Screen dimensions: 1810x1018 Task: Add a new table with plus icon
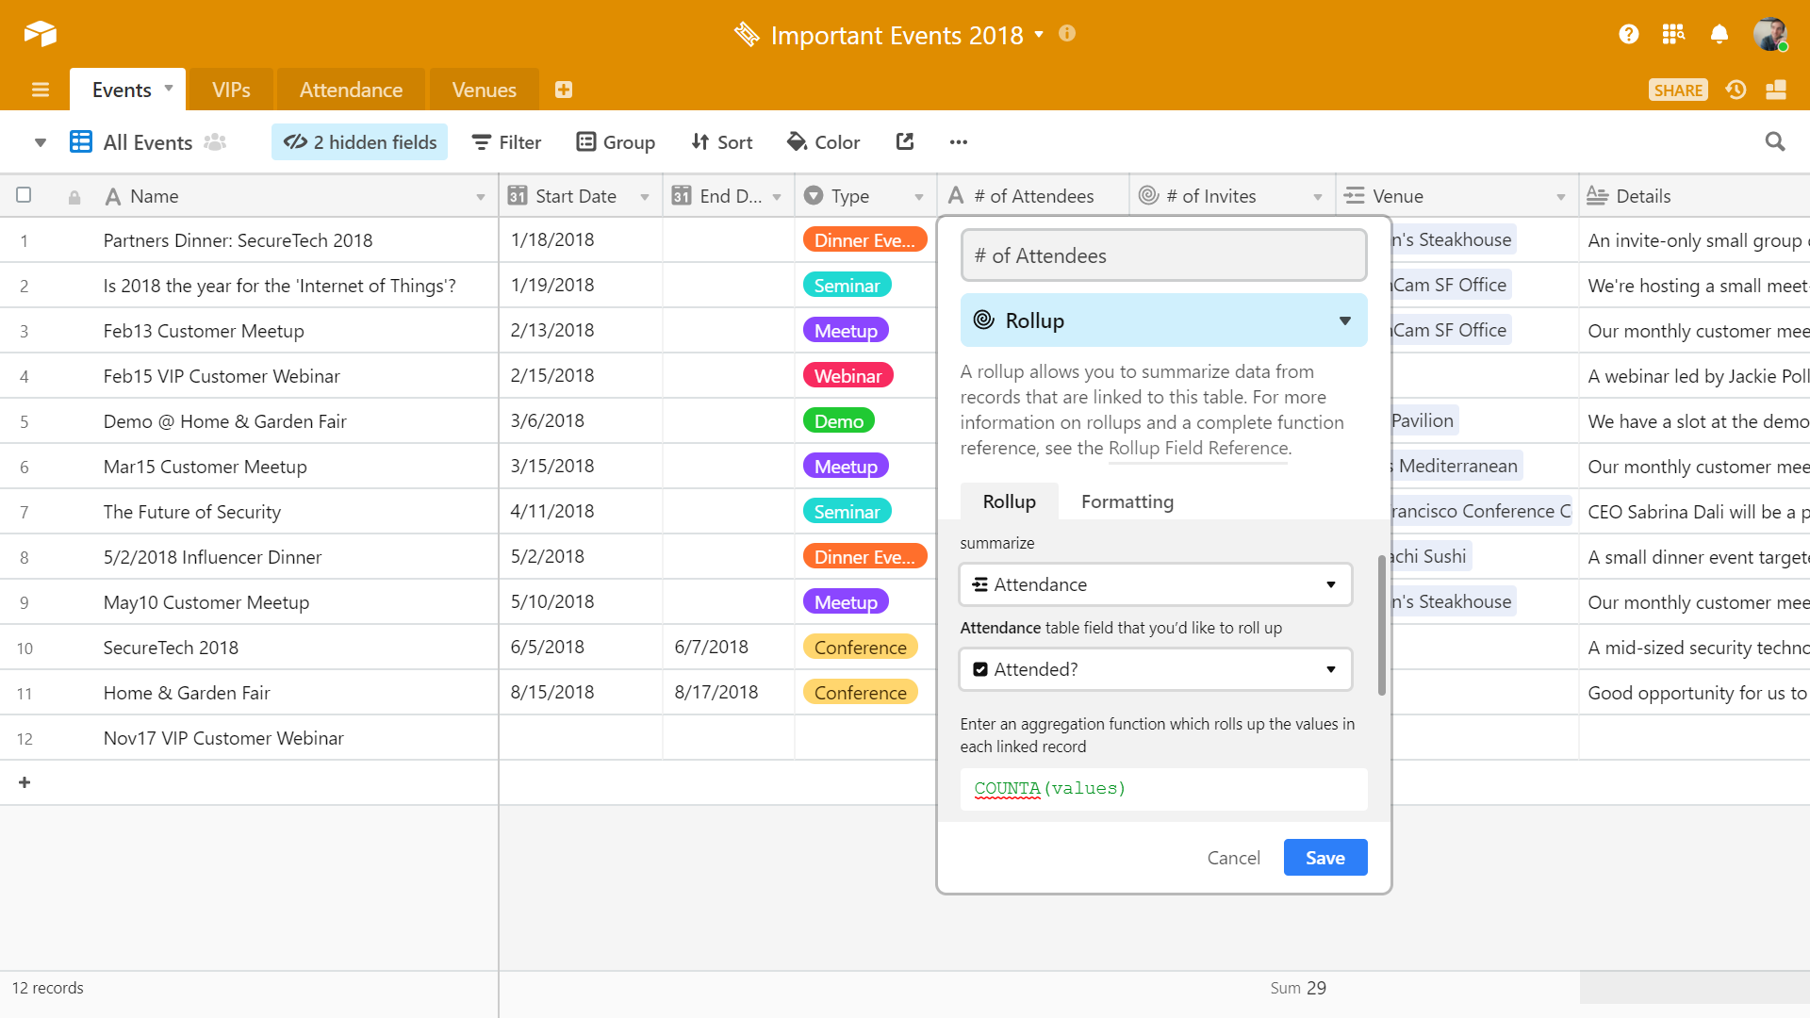(x=564, y=90)
